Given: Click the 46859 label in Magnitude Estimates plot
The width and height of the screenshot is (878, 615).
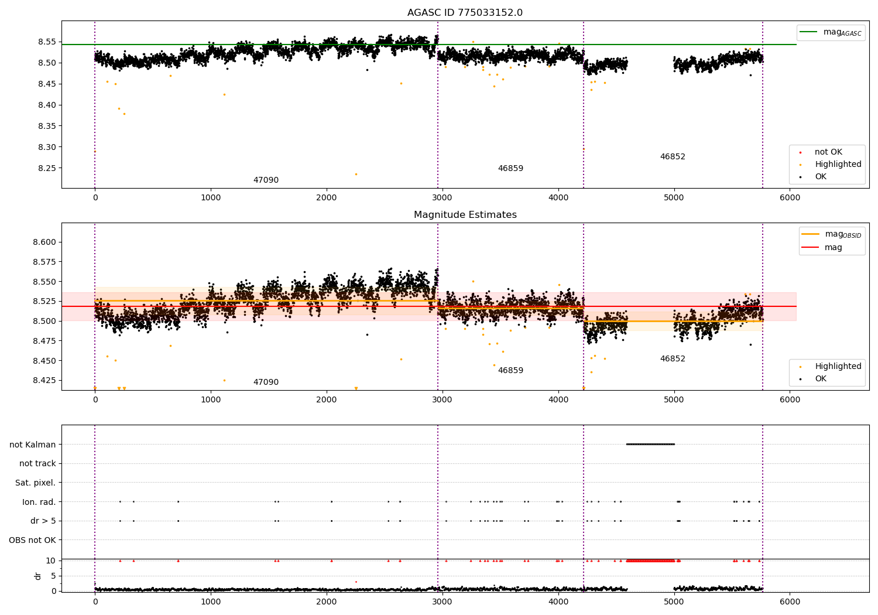Looking at the screenshot, I should pyautogui.click(x=510, y=371).
